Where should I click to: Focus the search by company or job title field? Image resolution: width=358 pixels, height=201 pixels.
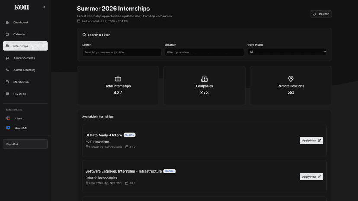[121, 52]
